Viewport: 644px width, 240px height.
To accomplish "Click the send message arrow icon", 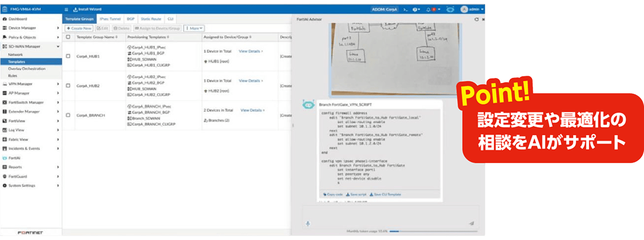I will point(471,223).
